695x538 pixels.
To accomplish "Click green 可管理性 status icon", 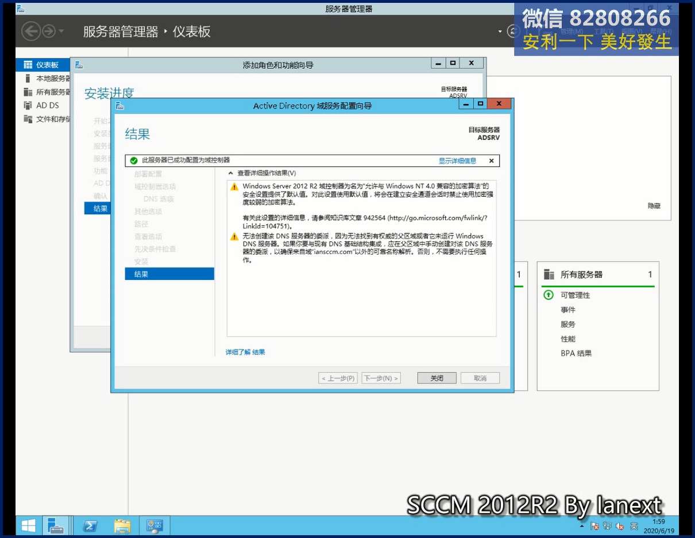I will tap(548, 295).
